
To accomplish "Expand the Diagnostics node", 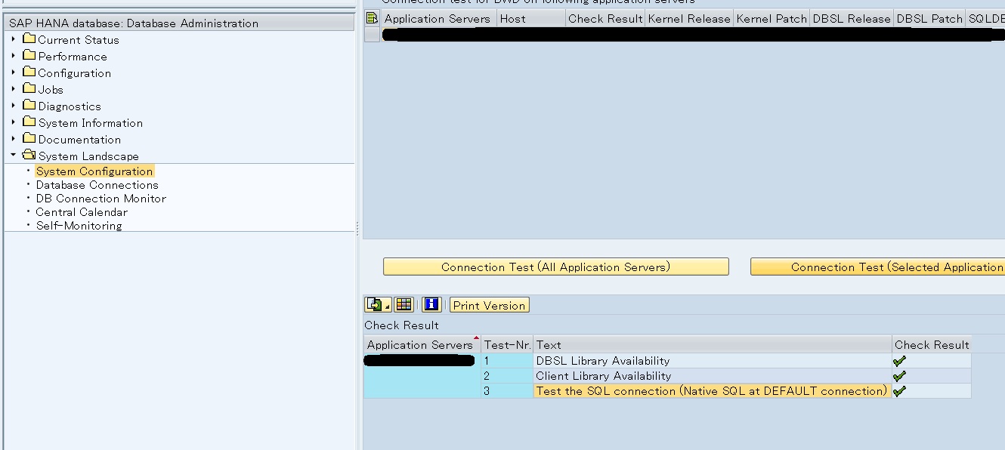I will click(x=14, y=106).
